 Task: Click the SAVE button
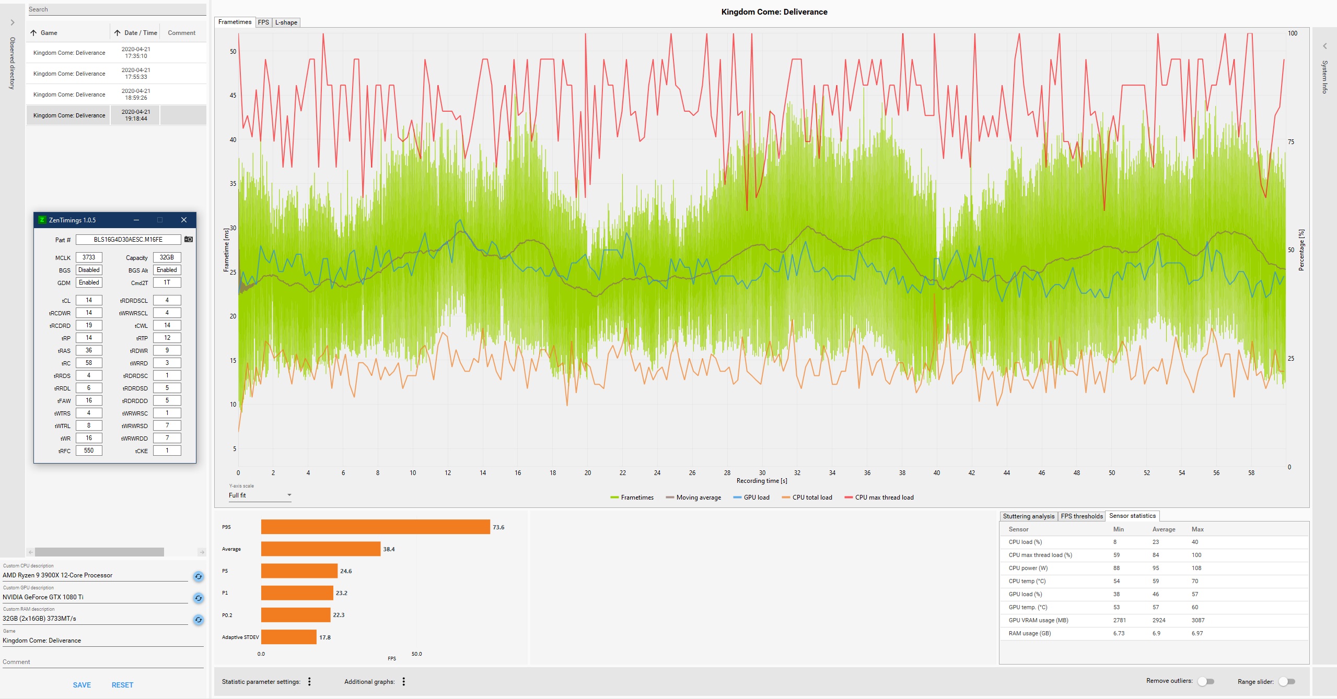click(x=82, y=685)
